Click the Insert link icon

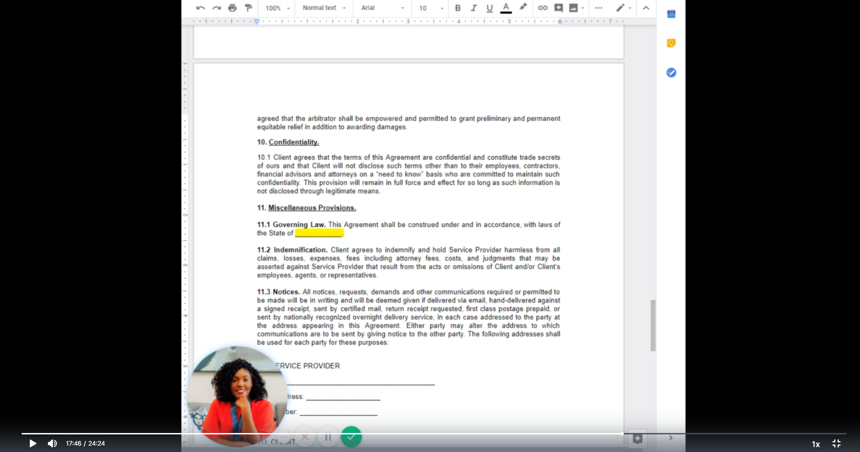543,8
